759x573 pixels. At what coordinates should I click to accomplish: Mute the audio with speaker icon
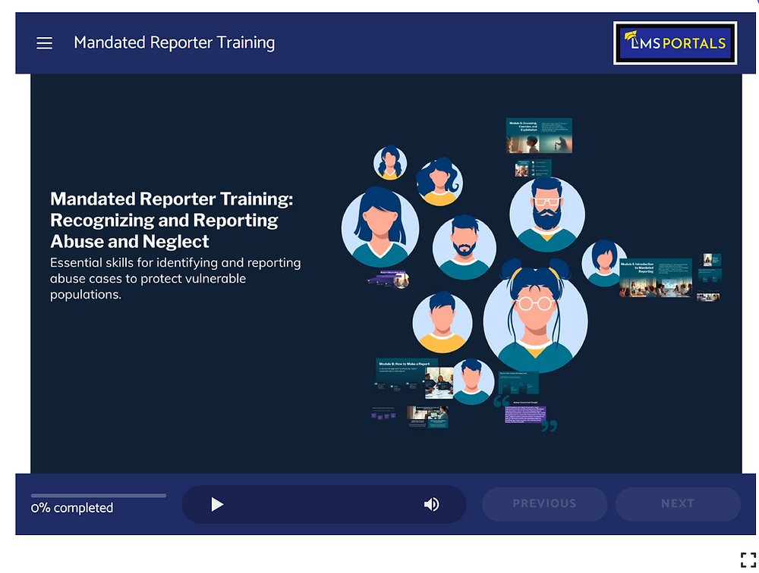pos(431,504)
